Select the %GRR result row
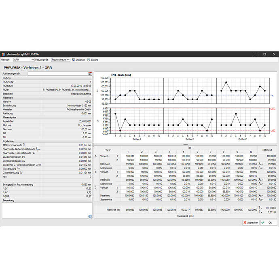This screenshot has width=279, height=279. pyautogui.click(x=47, y=197)
